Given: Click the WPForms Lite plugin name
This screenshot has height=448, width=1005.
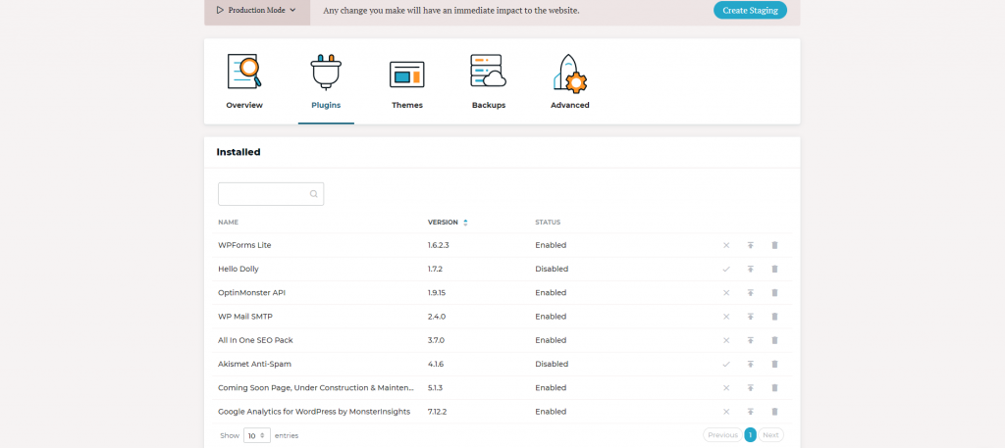Looking at the screenshot, I should tap(244, 245).
